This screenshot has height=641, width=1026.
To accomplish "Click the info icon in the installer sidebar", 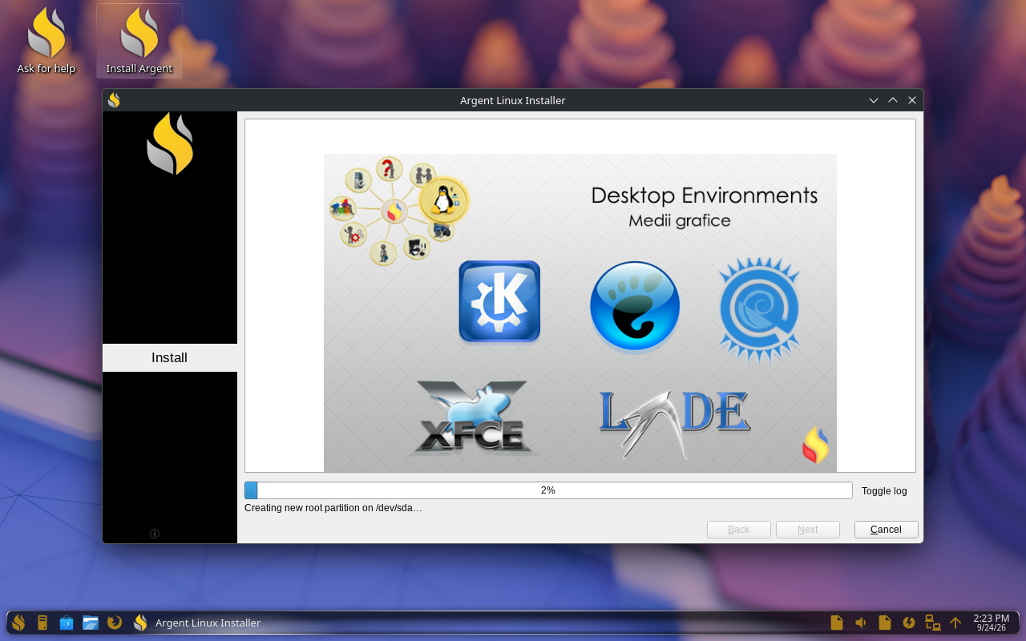I will [155, 534].
